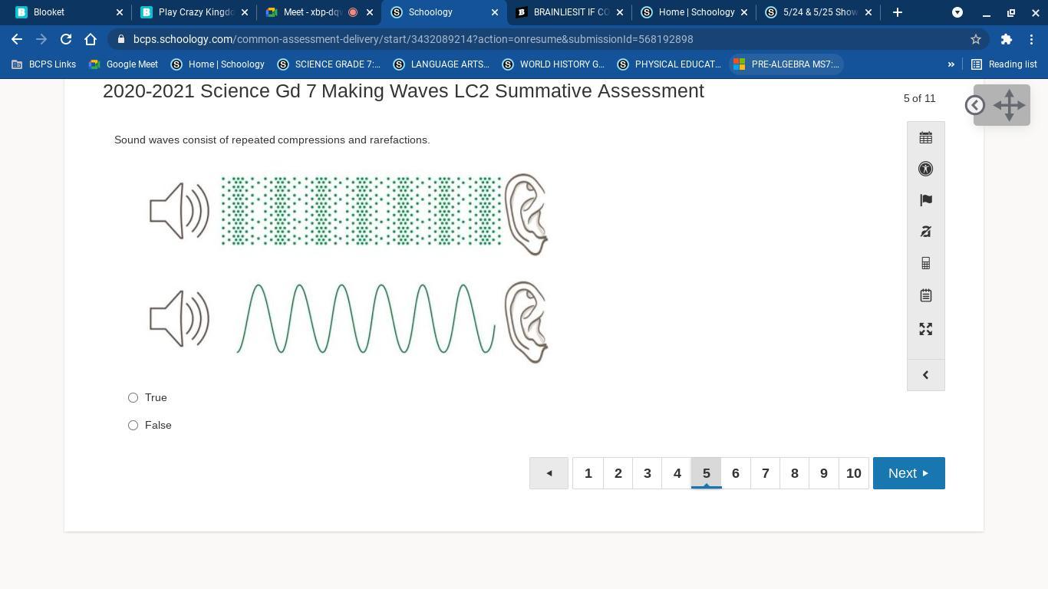This screenshot has height=589, width=1048.
Task: Open the question overview grid tool
Action: click(x=925, y=138)
